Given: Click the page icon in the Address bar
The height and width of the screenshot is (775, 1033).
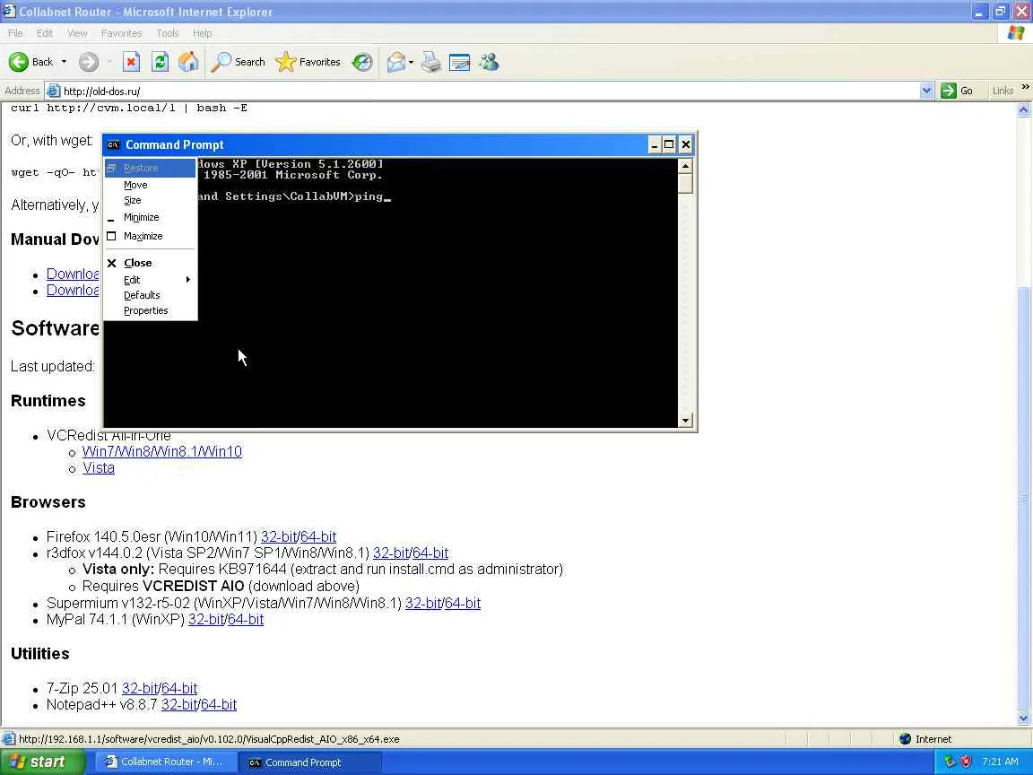Looking at the screenshot, I should [x=54, y=91].
